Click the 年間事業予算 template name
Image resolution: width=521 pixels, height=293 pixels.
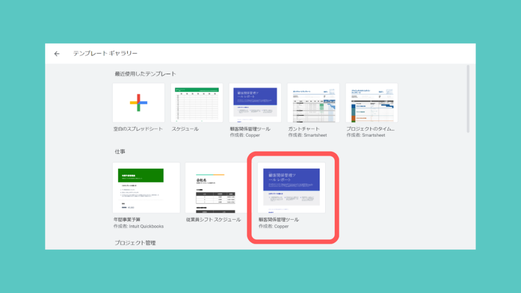[127, 220]
